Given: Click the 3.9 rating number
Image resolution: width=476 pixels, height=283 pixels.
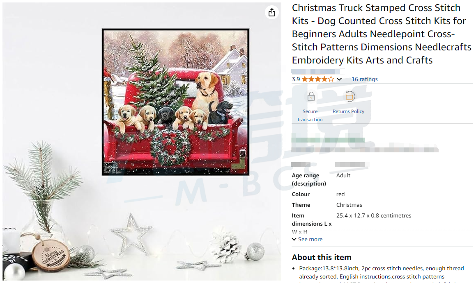Looking at the screenshot, I should (x=296, y=79).
